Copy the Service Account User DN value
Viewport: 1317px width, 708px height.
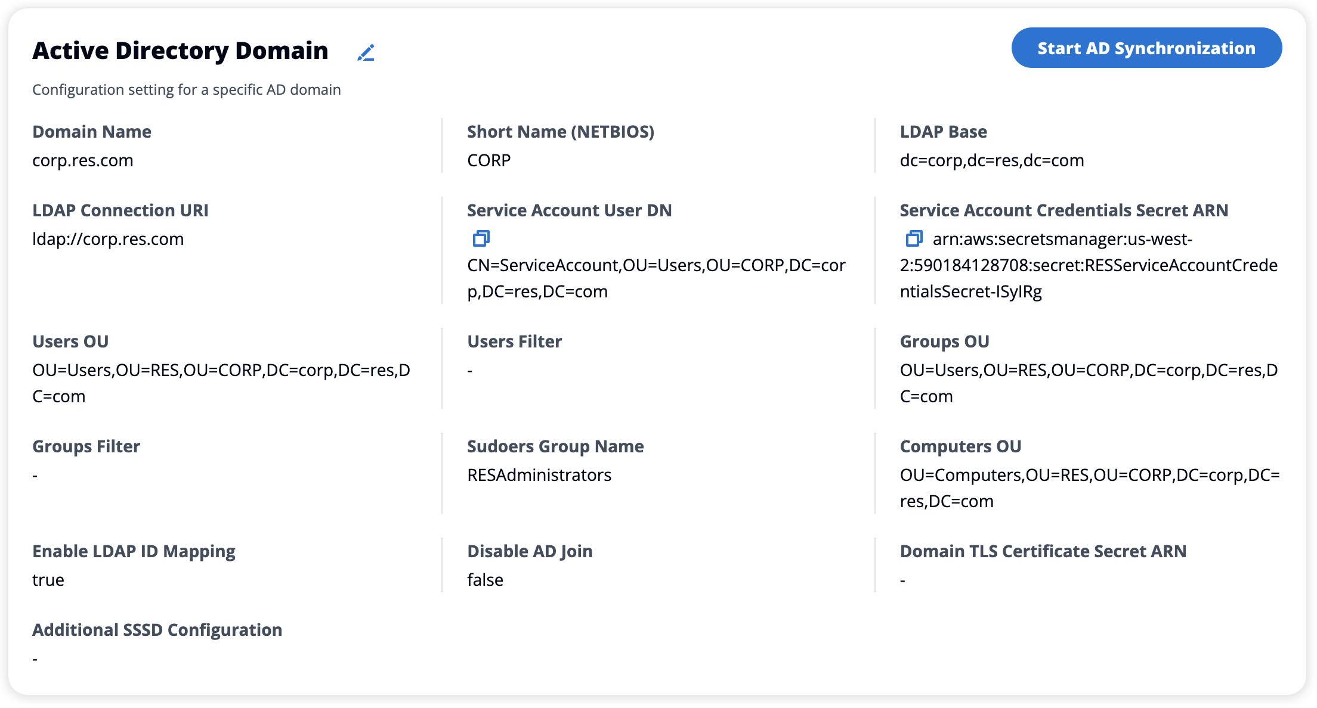(x=481, y=238)
